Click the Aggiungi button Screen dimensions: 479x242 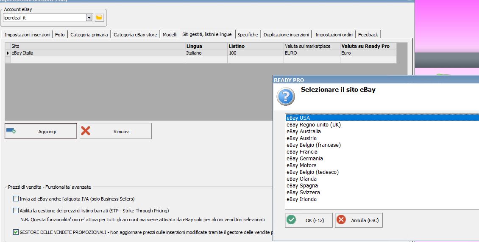click(41, 131)
